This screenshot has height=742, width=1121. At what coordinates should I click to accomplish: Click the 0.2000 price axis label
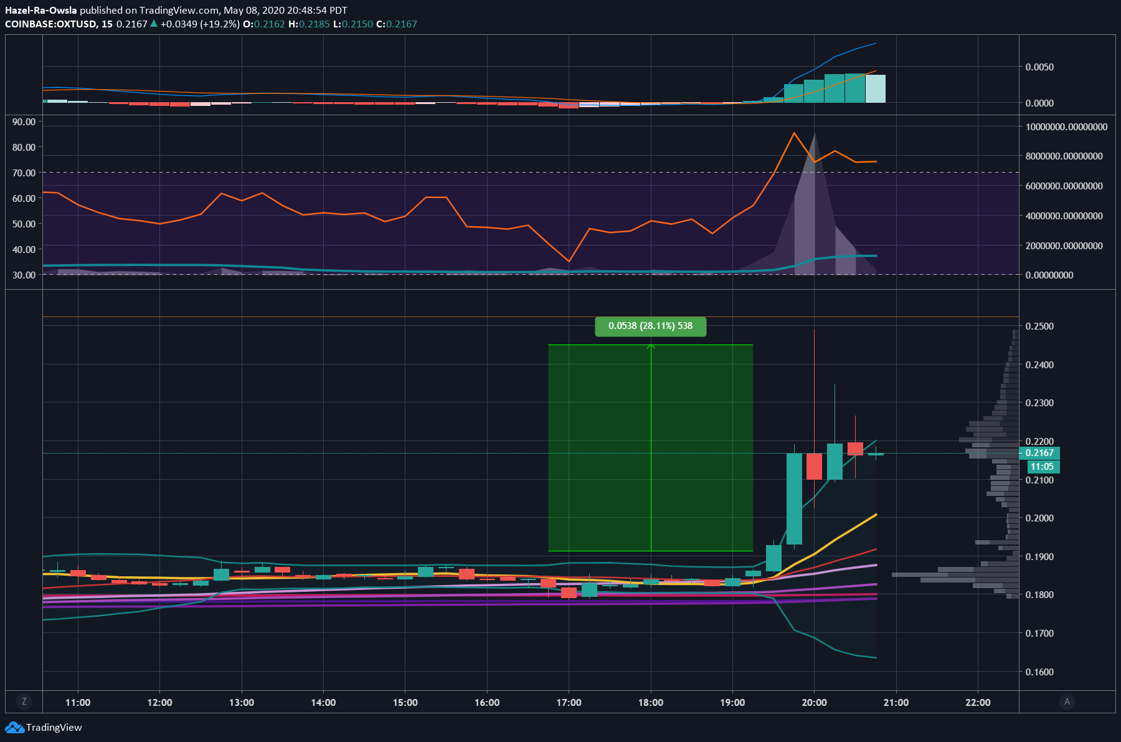1039,518
